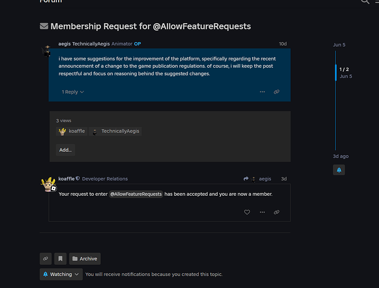Click the @AllowFeatureRequests group mention
Viewport: 379px width, 288px height.
136,194
